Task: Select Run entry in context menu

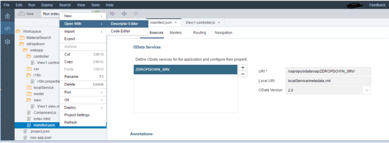Action: coord(83,92)
